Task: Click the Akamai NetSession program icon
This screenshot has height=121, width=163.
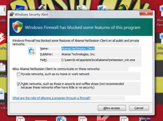Action: pos(32,51)
